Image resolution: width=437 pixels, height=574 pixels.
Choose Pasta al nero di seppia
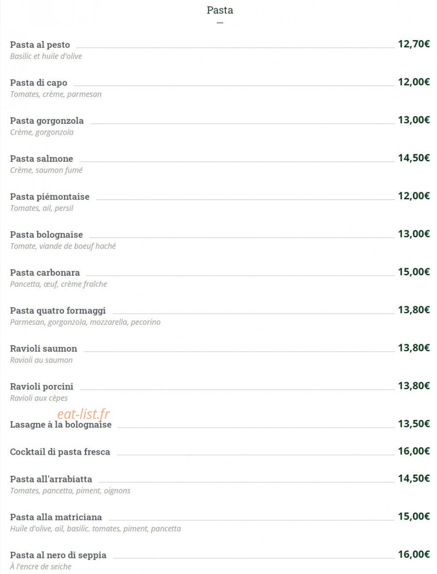click(58, 555)
